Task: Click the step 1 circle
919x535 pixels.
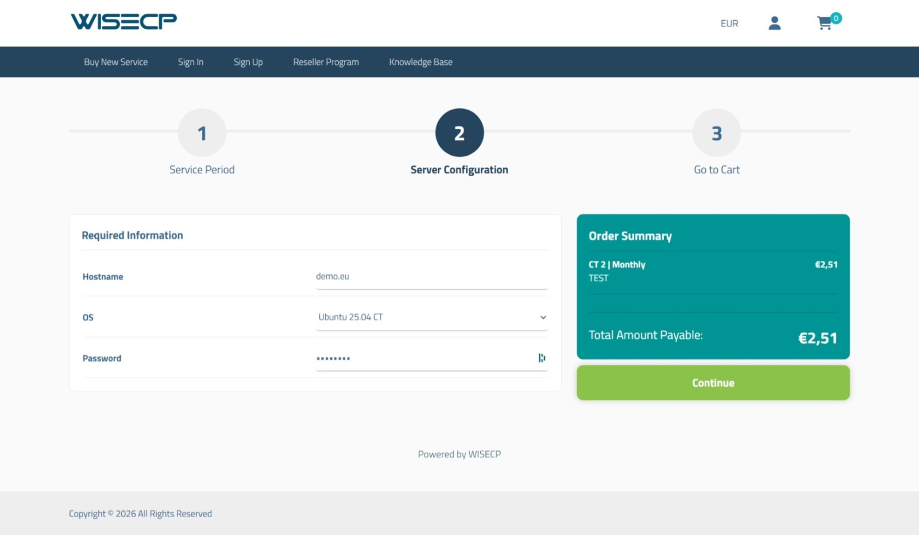Action: coord(202,133)
